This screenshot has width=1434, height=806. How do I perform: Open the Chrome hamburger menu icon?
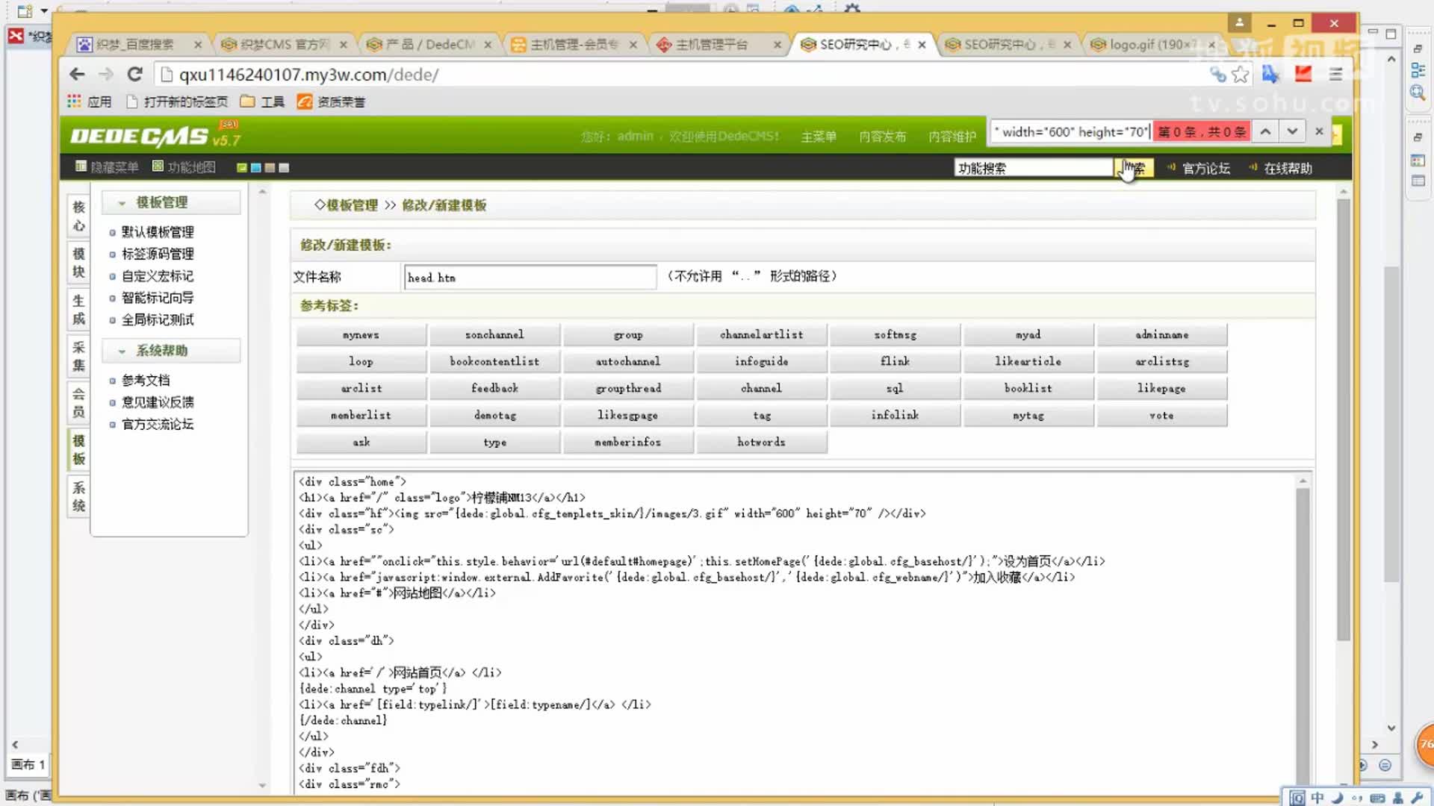[1336, 75]
